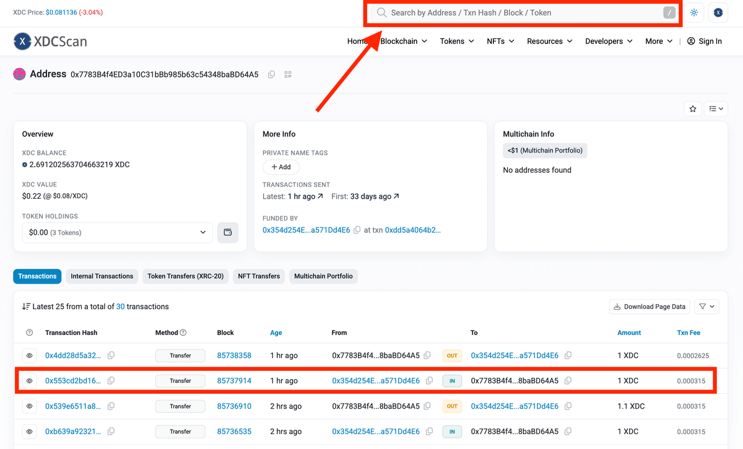This screenshot has width=743, height=449.
Task: Click the search magnifier icon
Action: 381,12
